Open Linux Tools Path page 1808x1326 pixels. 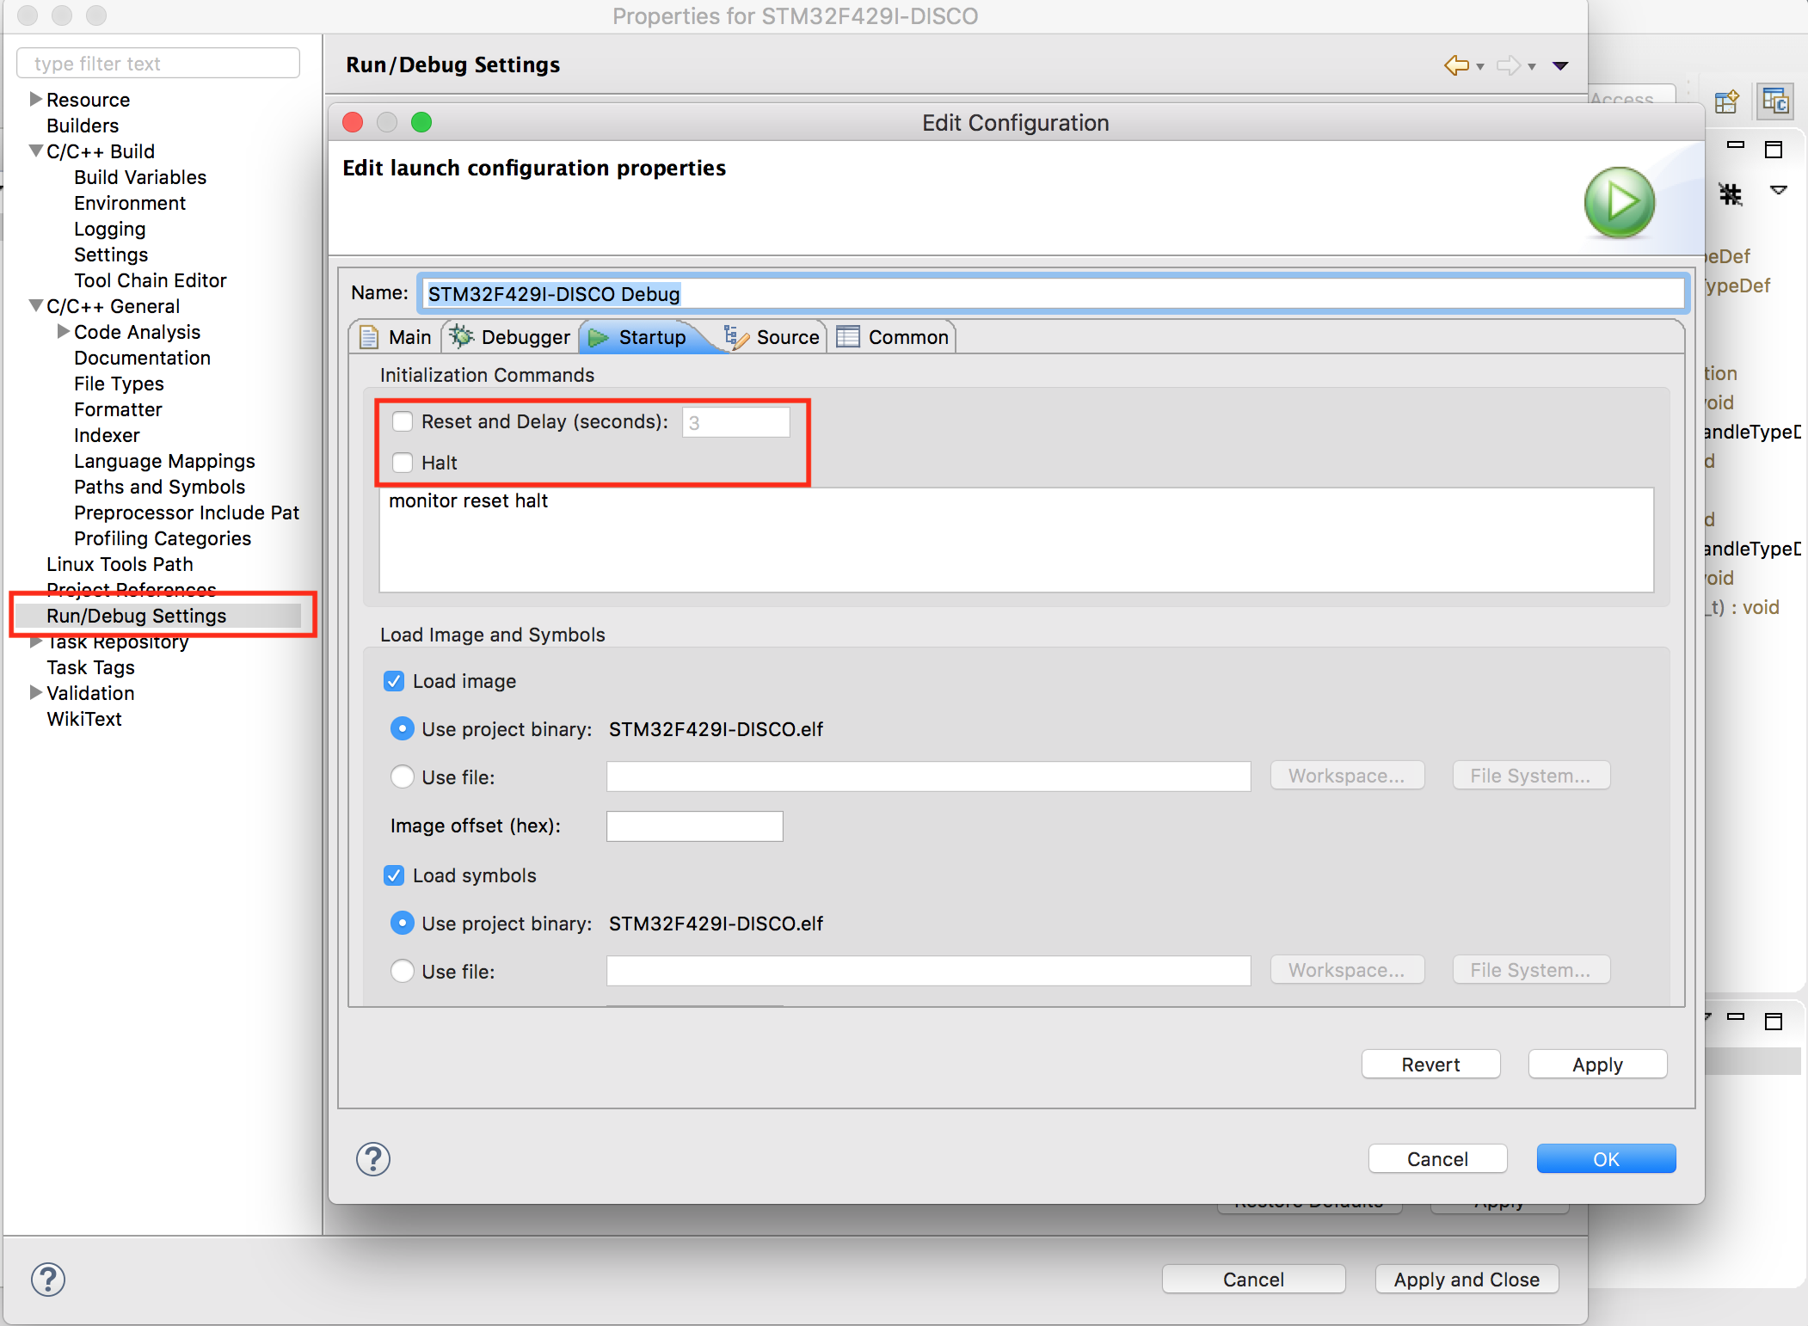point(120,564)
